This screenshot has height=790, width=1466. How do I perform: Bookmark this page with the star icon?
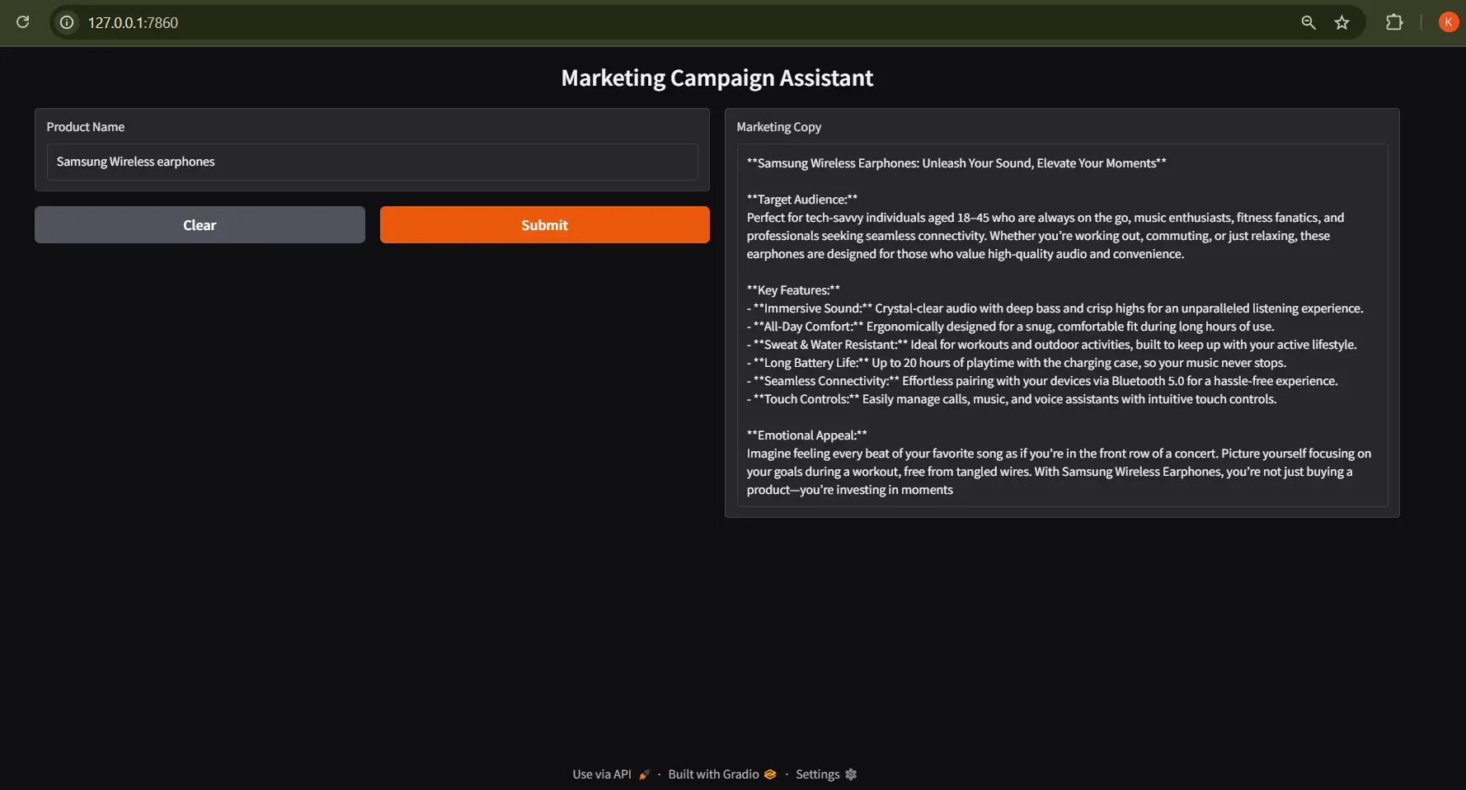pos(1341,22)
